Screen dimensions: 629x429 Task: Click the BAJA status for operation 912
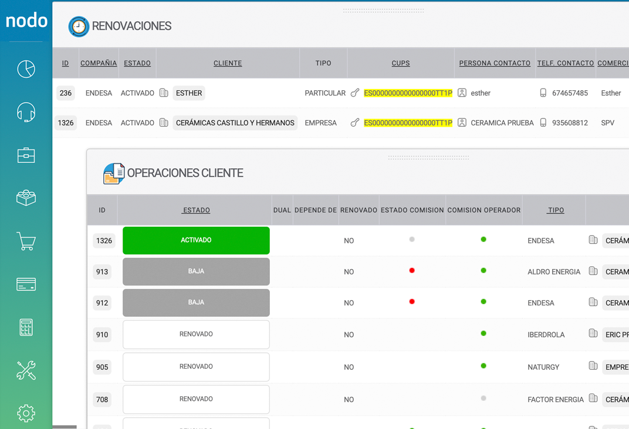[196, 303]
